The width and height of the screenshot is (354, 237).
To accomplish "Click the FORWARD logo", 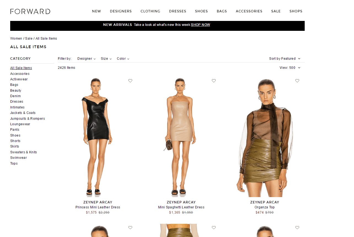I will [x=30, y=11].
